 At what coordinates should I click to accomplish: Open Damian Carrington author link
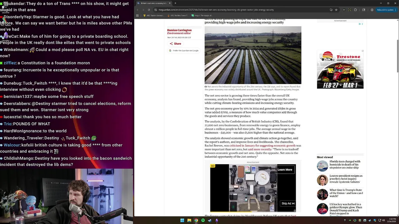click(x=179, y=30)
